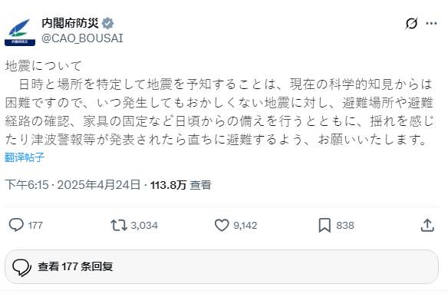The height and width of the screenshot is (304, 448).
Task: Click the 9,142 likes count
Action: (x=245, y=226)
